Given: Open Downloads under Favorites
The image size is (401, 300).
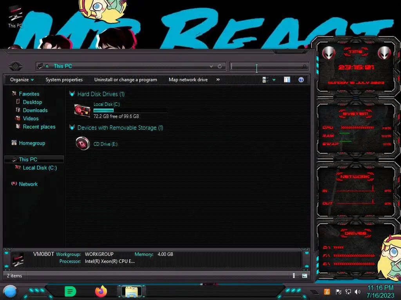Looking at the screenshot, I should (35, 110).
